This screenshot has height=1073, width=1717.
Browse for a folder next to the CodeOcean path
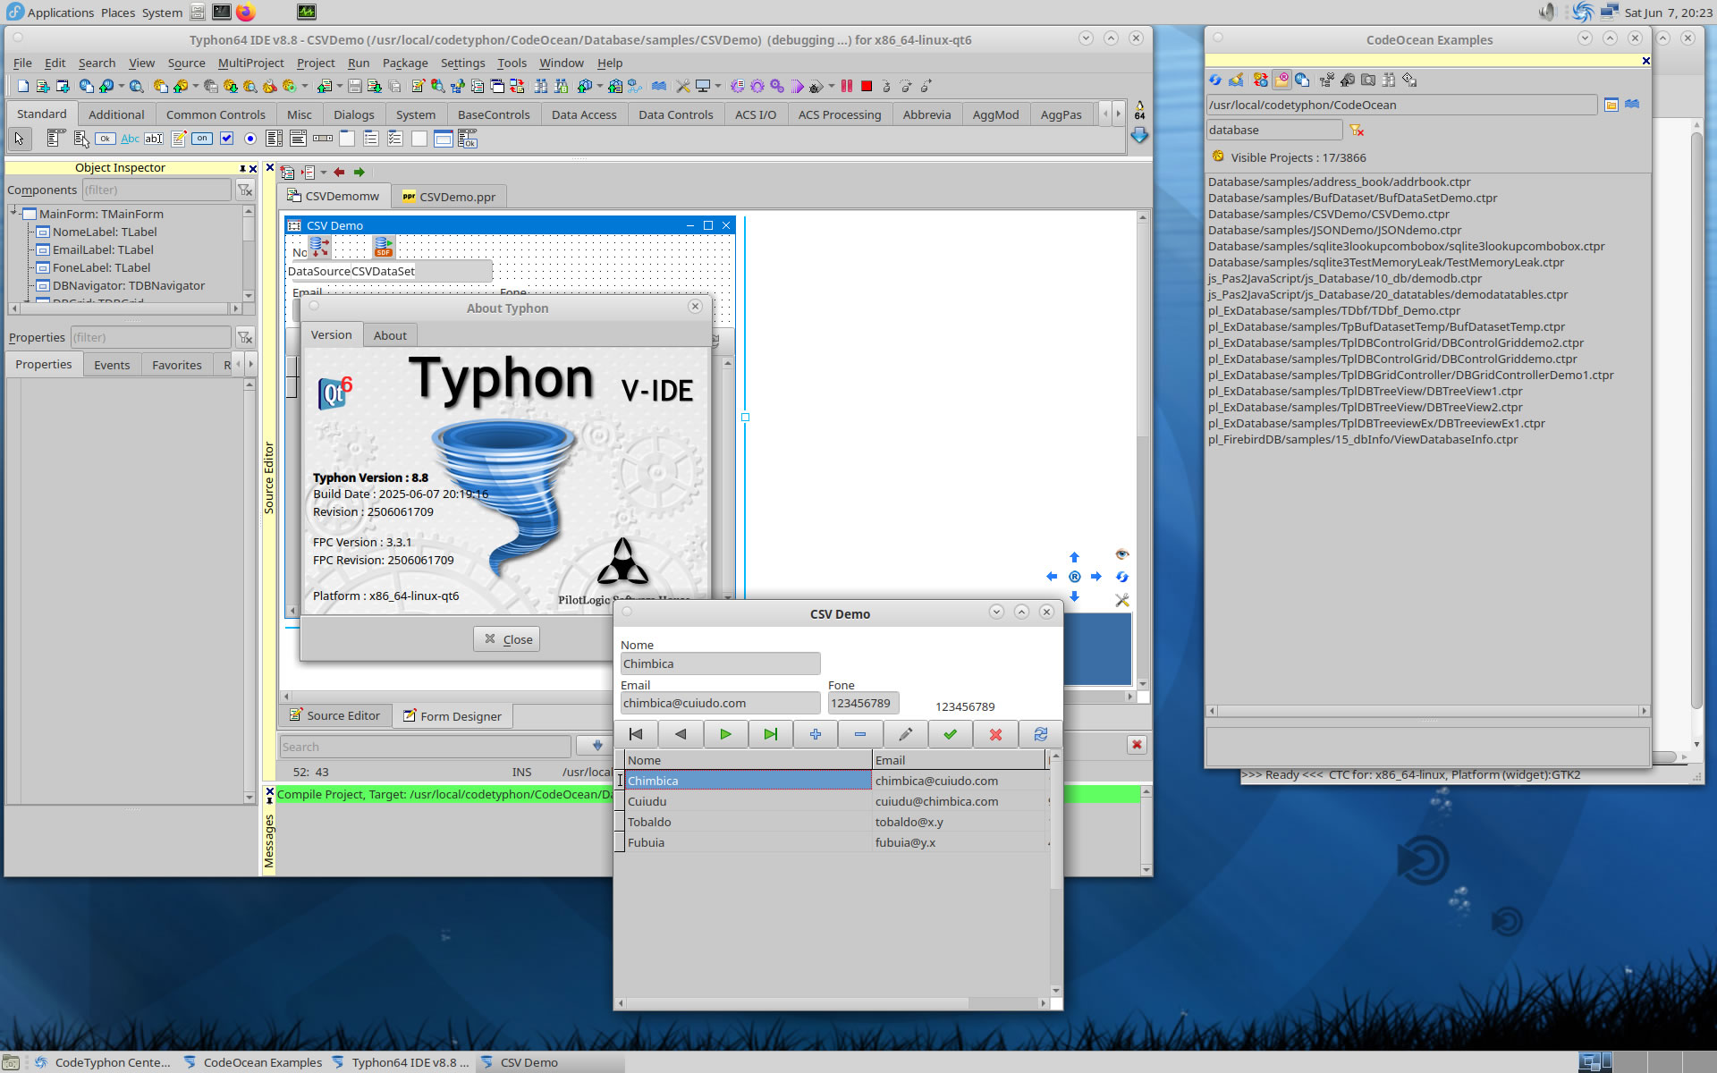[x=1611, y=105]
